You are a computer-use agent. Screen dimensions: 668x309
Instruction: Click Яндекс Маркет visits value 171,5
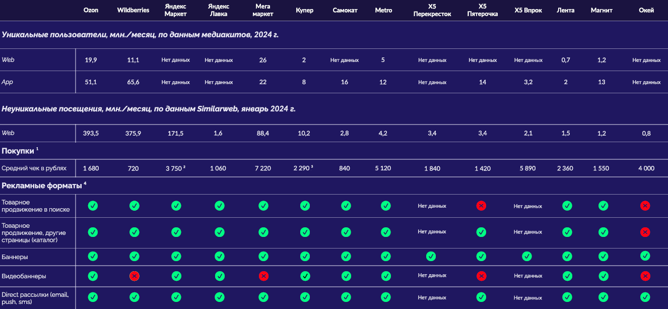176,133
